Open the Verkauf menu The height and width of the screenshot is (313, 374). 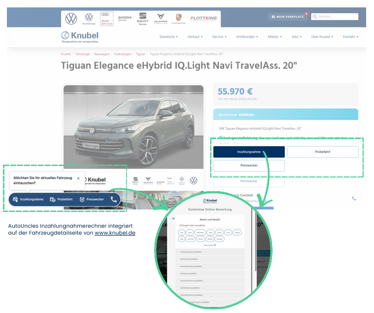point(195,37)
